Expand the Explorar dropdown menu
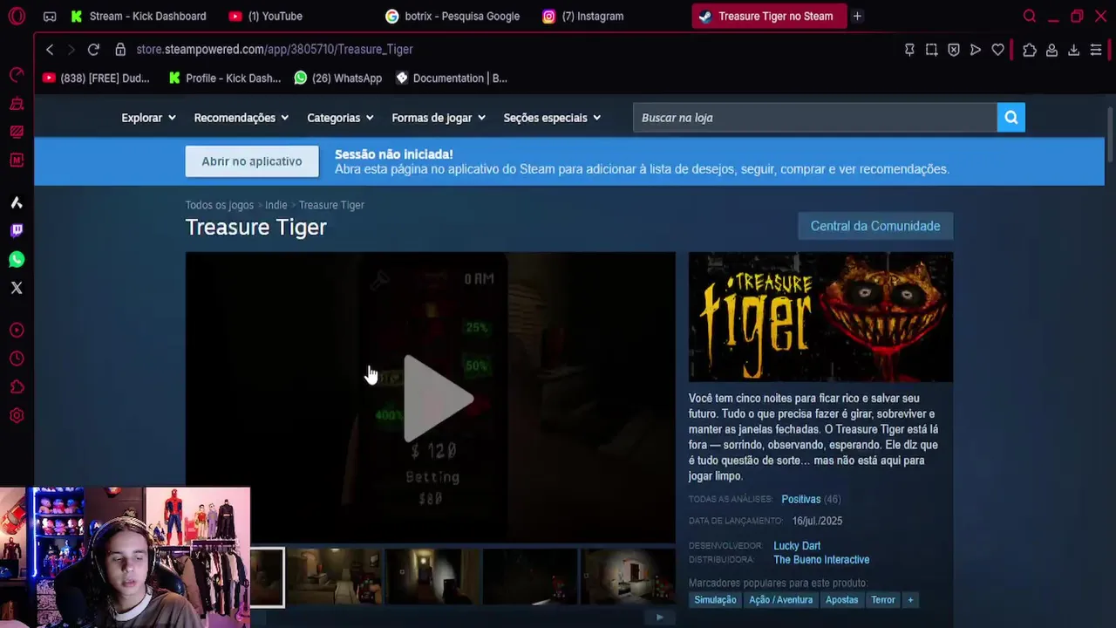This screenshot has height=628, width=1116. tap(148, 118)
